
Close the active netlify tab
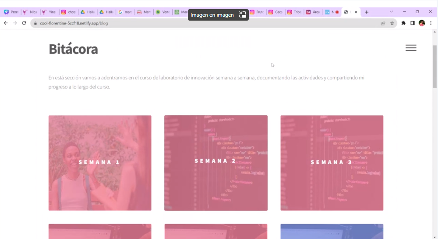pos(356,12)
